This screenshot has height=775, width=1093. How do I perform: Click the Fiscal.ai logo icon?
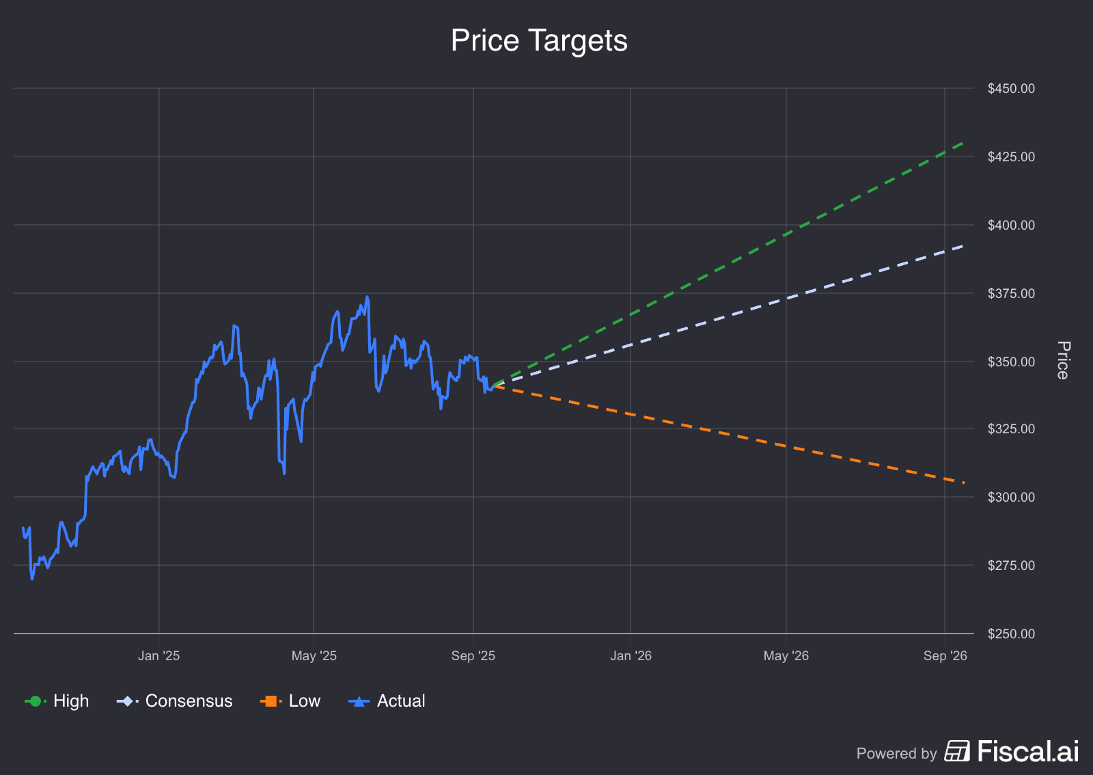(x=957, y=751)
